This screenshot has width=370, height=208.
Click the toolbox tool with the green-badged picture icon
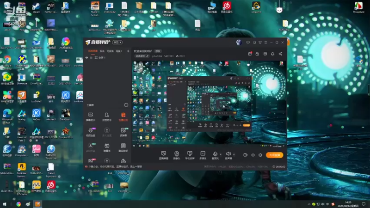123,132
